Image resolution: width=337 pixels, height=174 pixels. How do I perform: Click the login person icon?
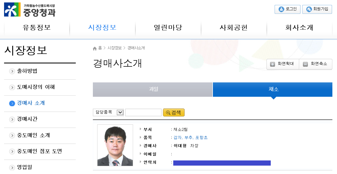[x=281, y=9]
